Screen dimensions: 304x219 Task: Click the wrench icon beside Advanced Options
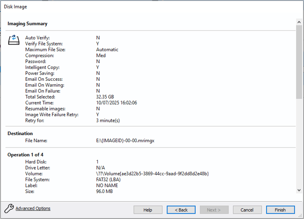[x=9, y=208]
